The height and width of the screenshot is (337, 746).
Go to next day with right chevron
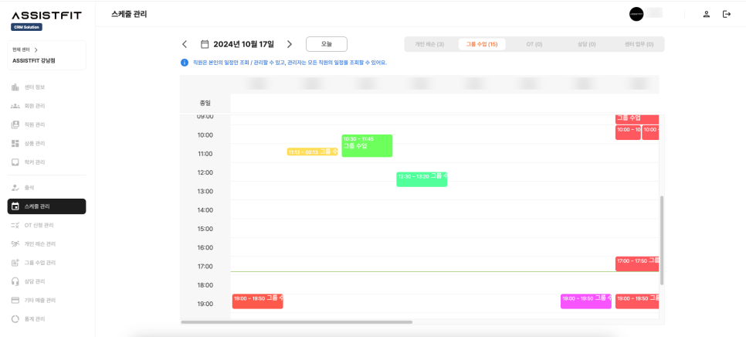[290, 45]
